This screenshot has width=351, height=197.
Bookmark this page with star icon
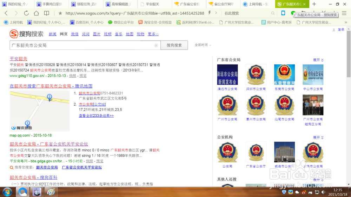coord(60,13)
